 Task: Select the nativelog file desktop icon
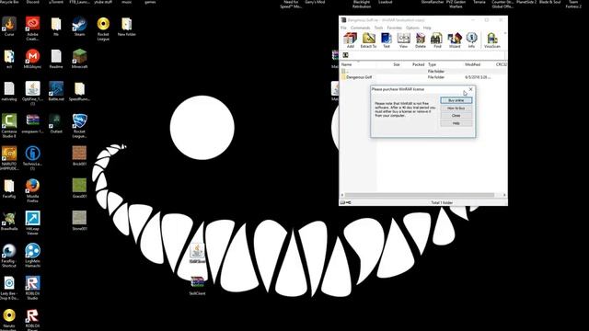tap(9, 92)
